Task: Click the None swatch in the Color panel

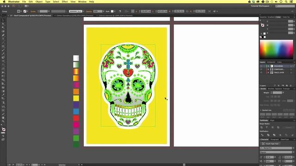Action: tap(261, 37)
